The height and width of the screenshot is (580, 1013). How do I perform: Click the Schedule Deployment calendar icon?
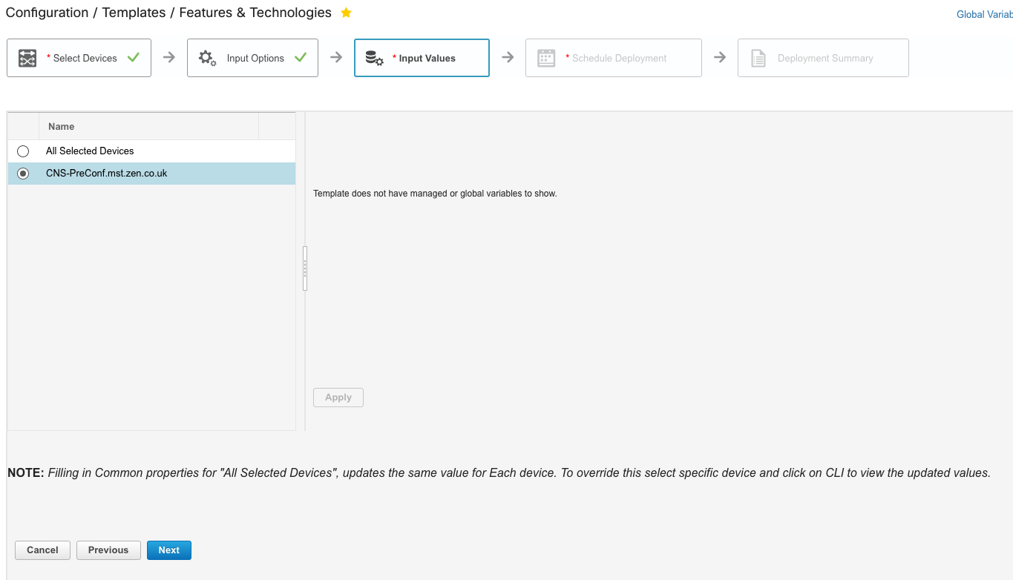coord(546,58)
